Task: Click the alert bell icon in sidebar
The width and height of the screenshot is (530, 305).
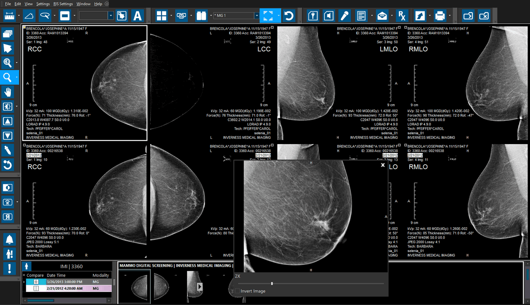Action: (9, 239)
